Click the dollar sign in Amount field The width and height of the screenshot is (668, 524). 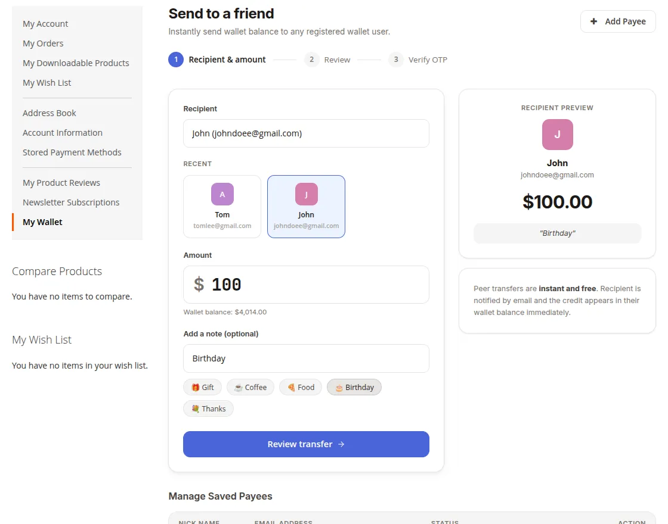tap(199, 285)
